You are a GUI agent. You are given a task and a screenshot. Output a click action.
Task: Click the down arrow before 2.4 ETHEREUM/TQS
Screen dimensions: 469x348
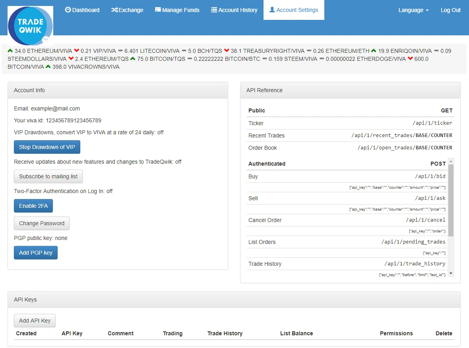coord(71,58)
